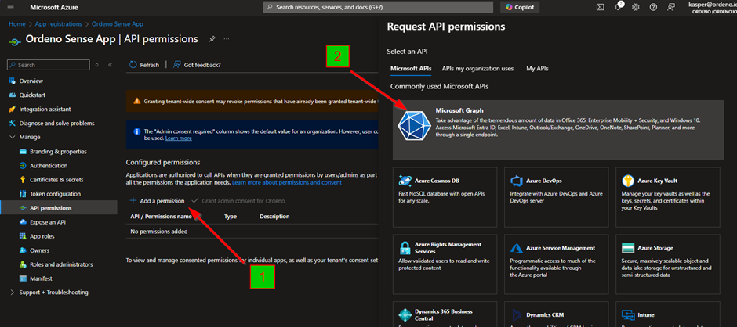
Task: Open Learn more about permissions and consent
Action: [x=287, y=182]
